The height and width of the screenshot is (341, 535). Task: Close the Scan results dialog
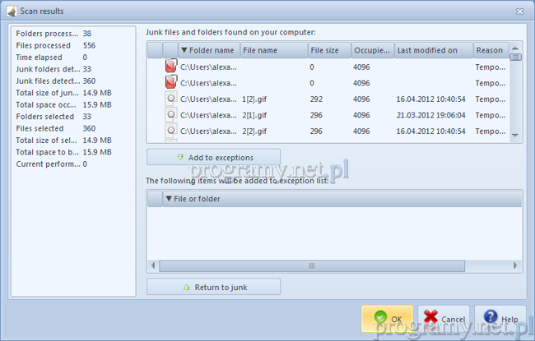coord(520,12)
